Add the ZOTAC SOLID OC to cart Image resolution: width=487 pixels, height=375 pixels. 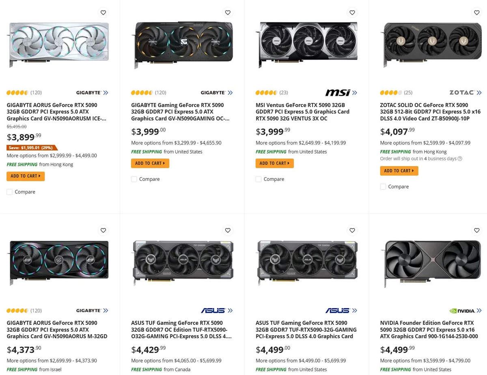(x=399, y=171)
